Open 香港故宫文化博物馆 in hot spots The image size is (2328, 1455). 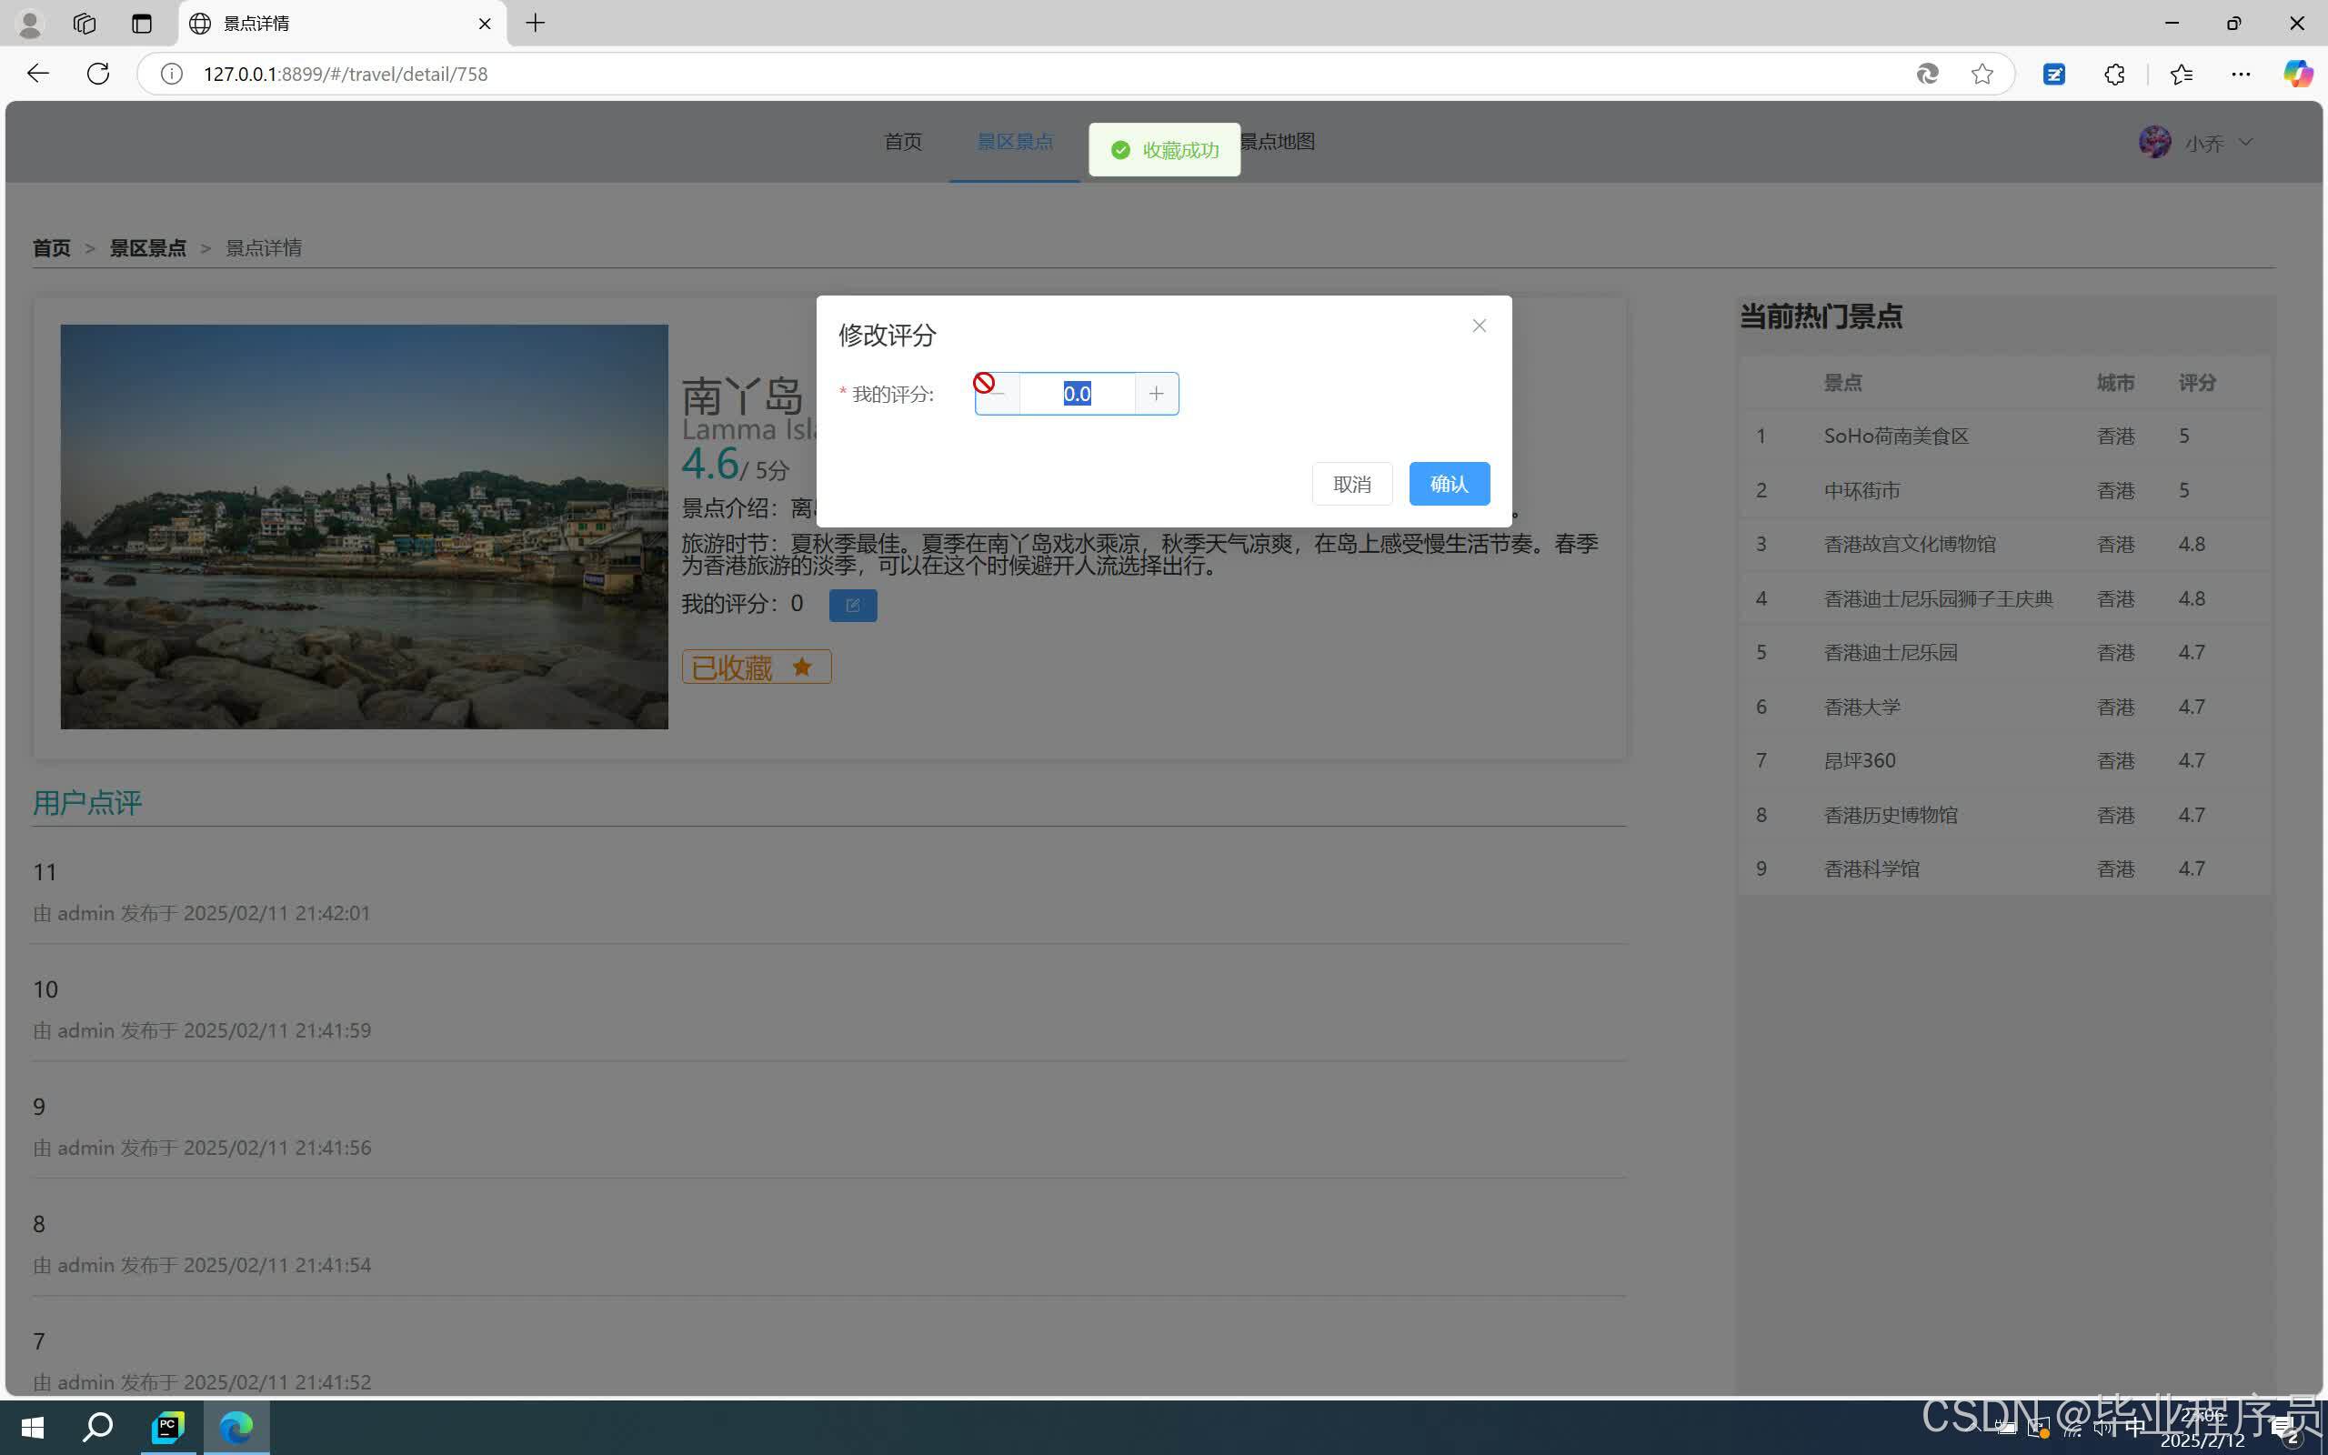(1909, 544)
